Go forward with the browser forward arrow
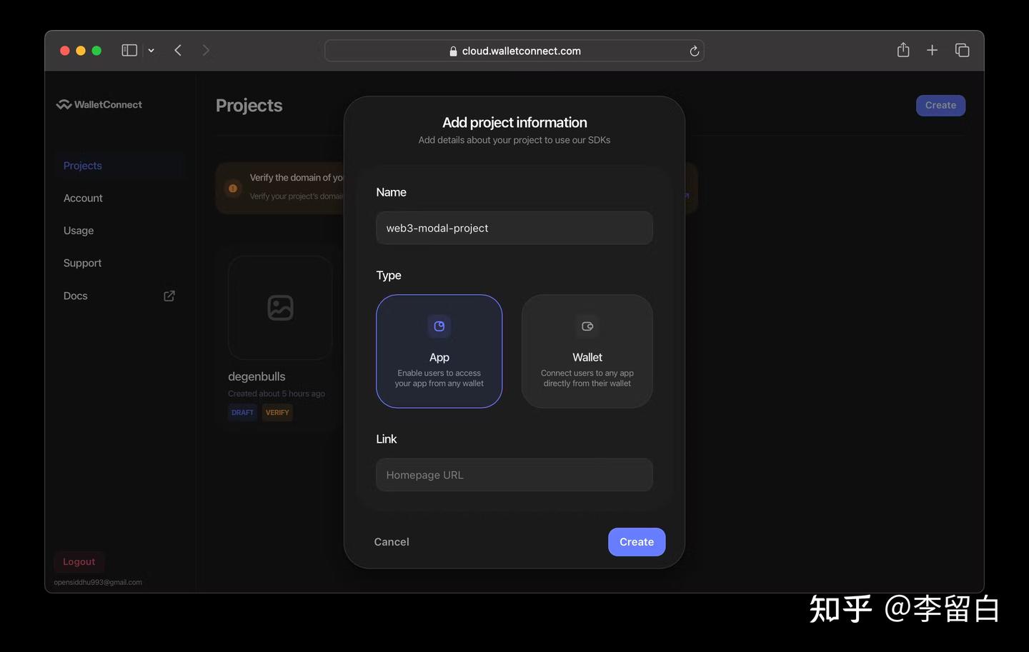Image resolution: width=1029 pixels, height=652 pixels. pyautogui.click(x=206, y=50)
